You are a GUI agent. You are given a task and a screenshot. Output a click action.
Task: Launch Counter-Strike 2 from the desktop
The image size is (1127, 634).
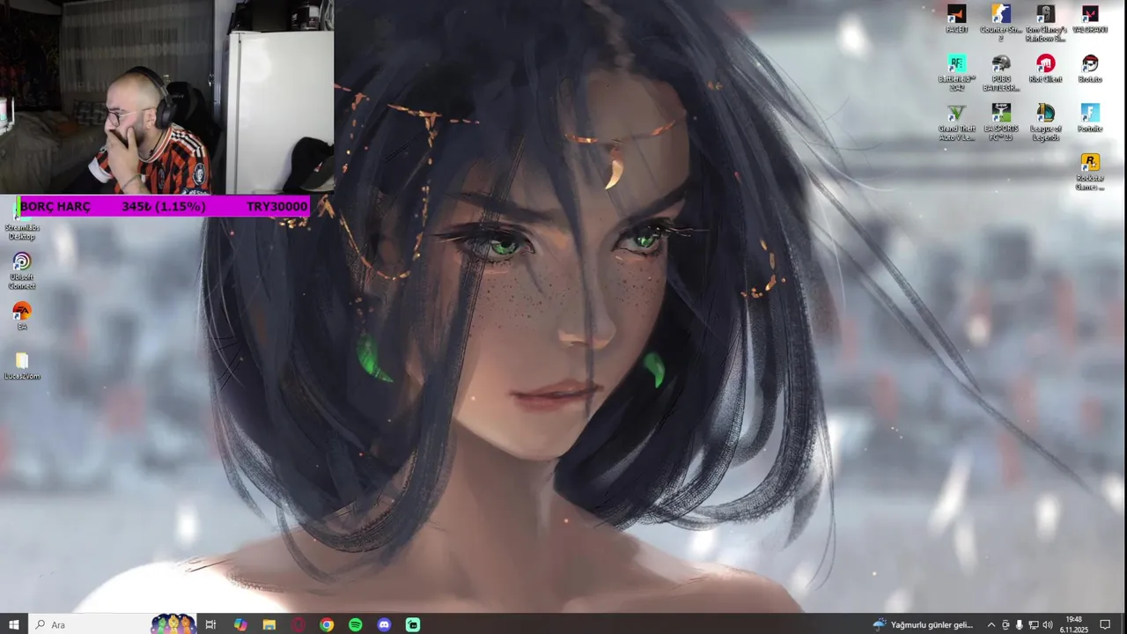coord(1001,23)
